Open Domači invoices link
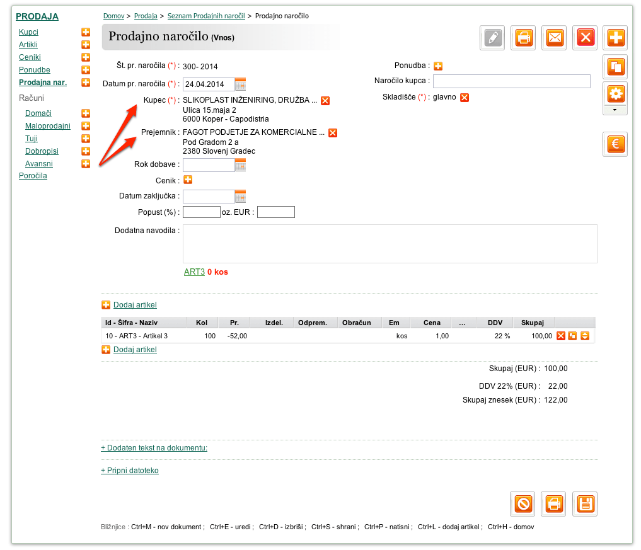Screen dimensions: 641x550 point(38,113)
